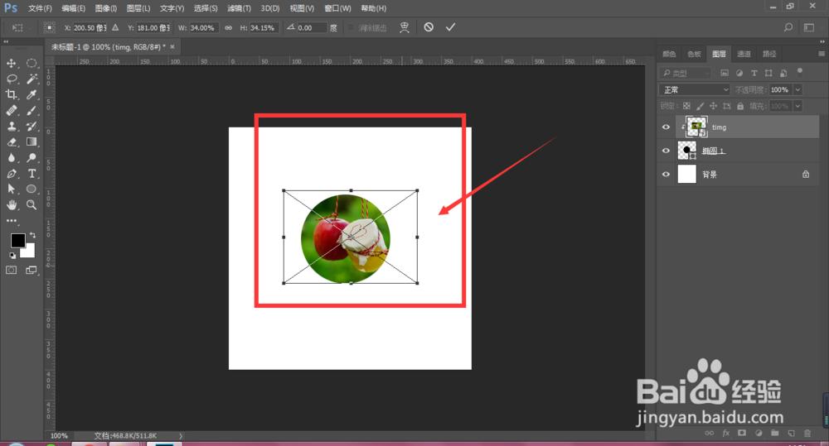Toggle the width-height link (maintain aspect ratio)
The image size is (829, 446).
[229, 28]
